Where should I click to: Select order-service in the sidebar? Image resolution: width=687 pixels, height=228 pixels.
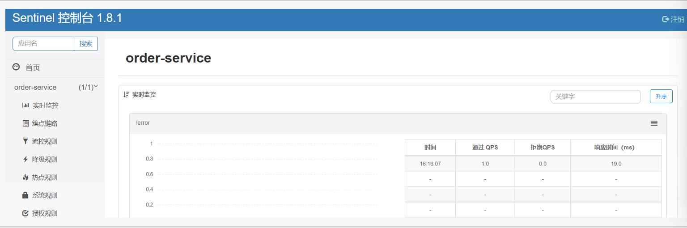click(35, 87)
